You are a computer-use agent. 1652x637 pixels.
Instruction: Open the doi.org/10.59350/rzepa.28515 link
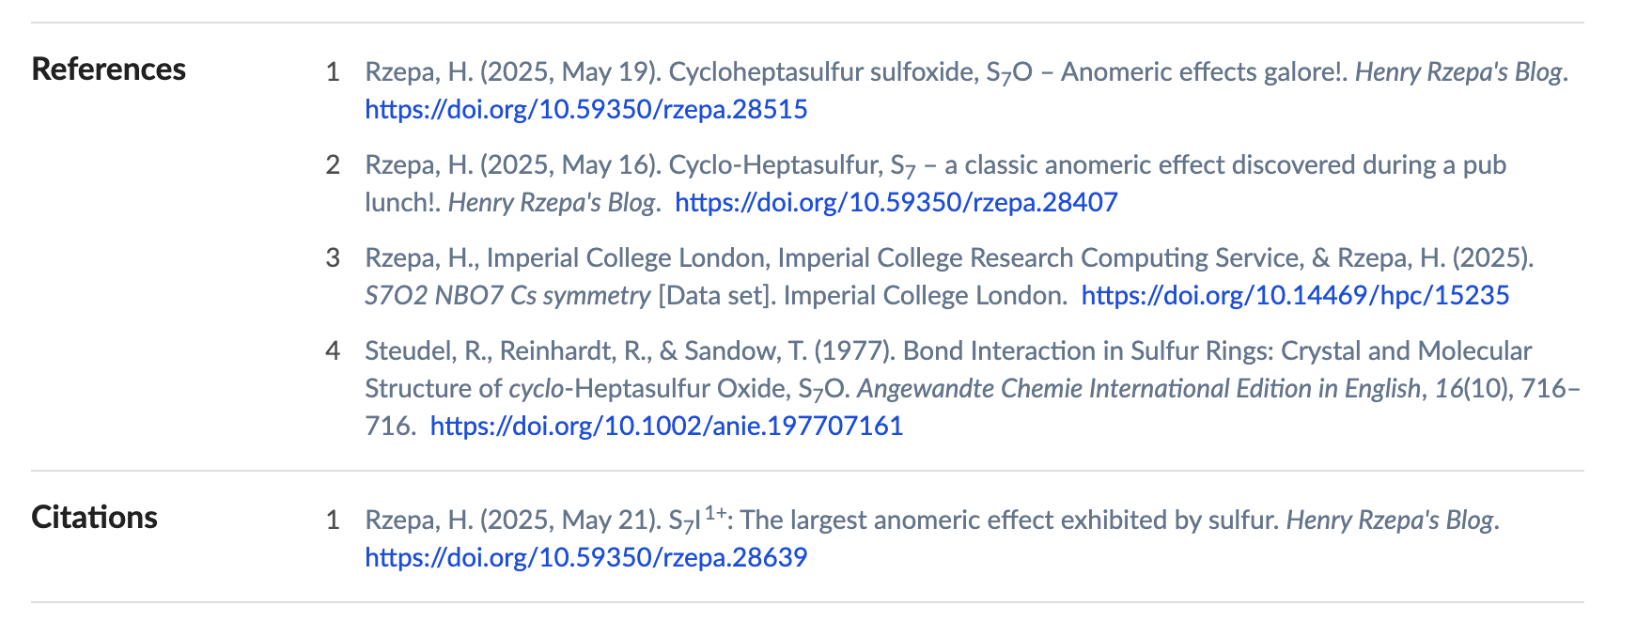(x=585, y=110)
